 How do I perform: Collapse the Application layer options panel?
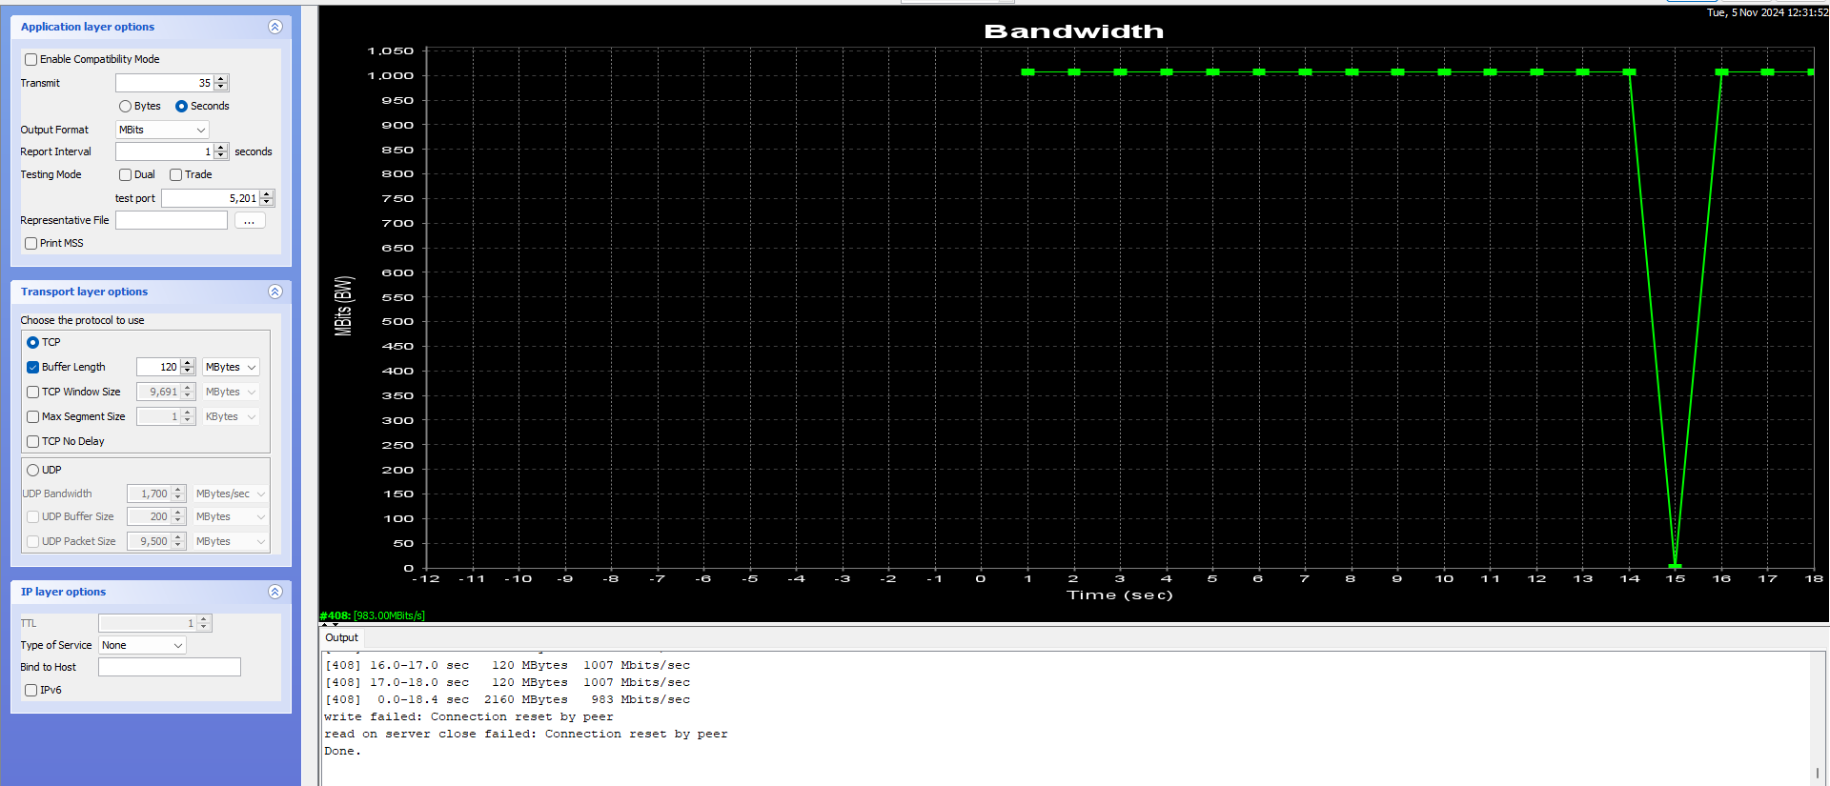click(x=274, y=27)
